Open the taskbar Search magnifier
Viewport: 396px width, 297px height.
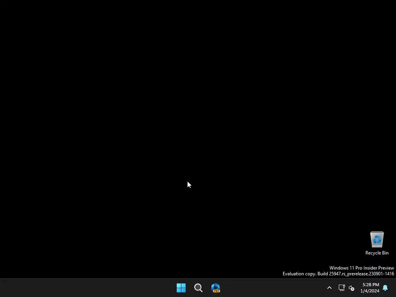(x=198, y=288)
